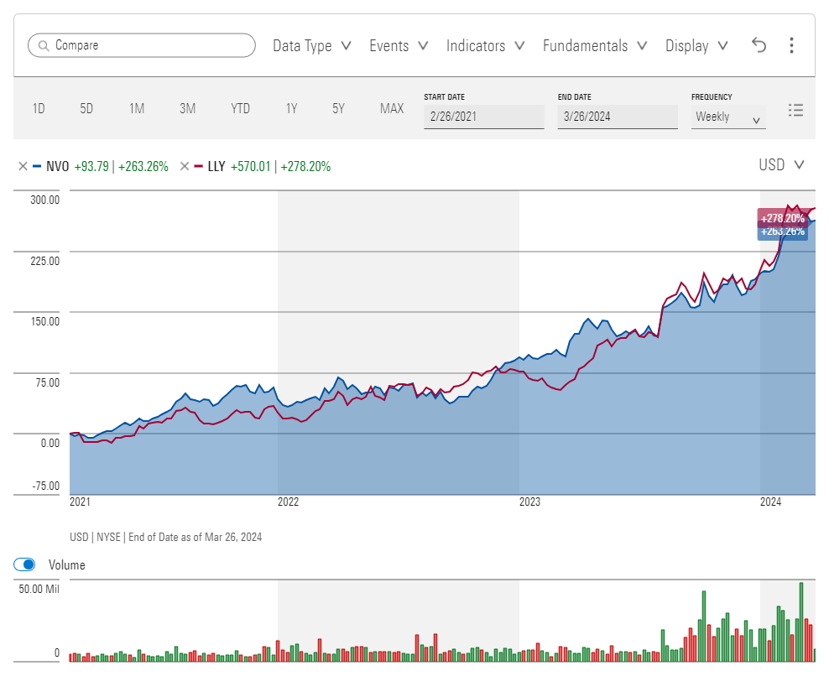
Task: Click the undo arrow icon
Action: coord(759,45)
